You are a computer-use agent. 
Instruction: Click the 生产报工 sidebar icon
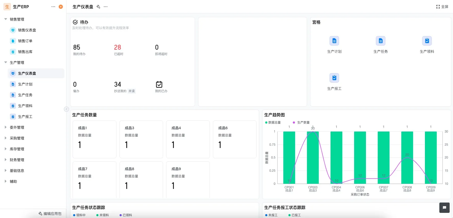13,117
